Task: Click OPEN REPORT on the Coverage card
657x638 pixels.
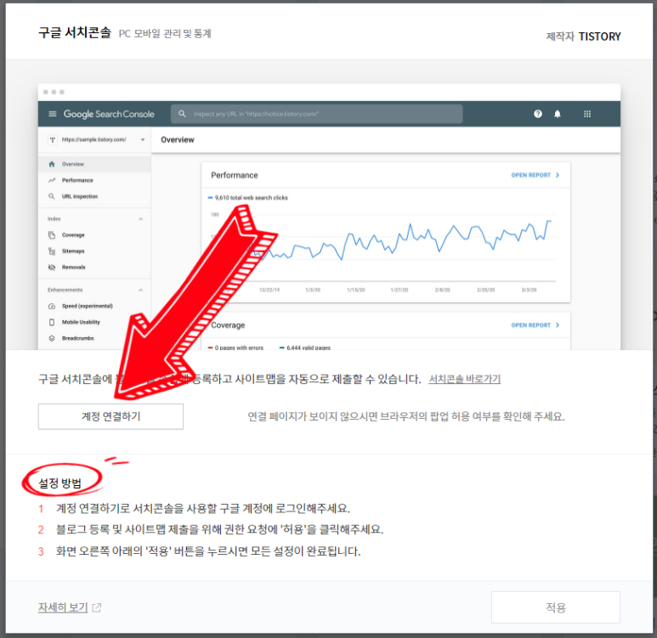Action: (531, 325)
